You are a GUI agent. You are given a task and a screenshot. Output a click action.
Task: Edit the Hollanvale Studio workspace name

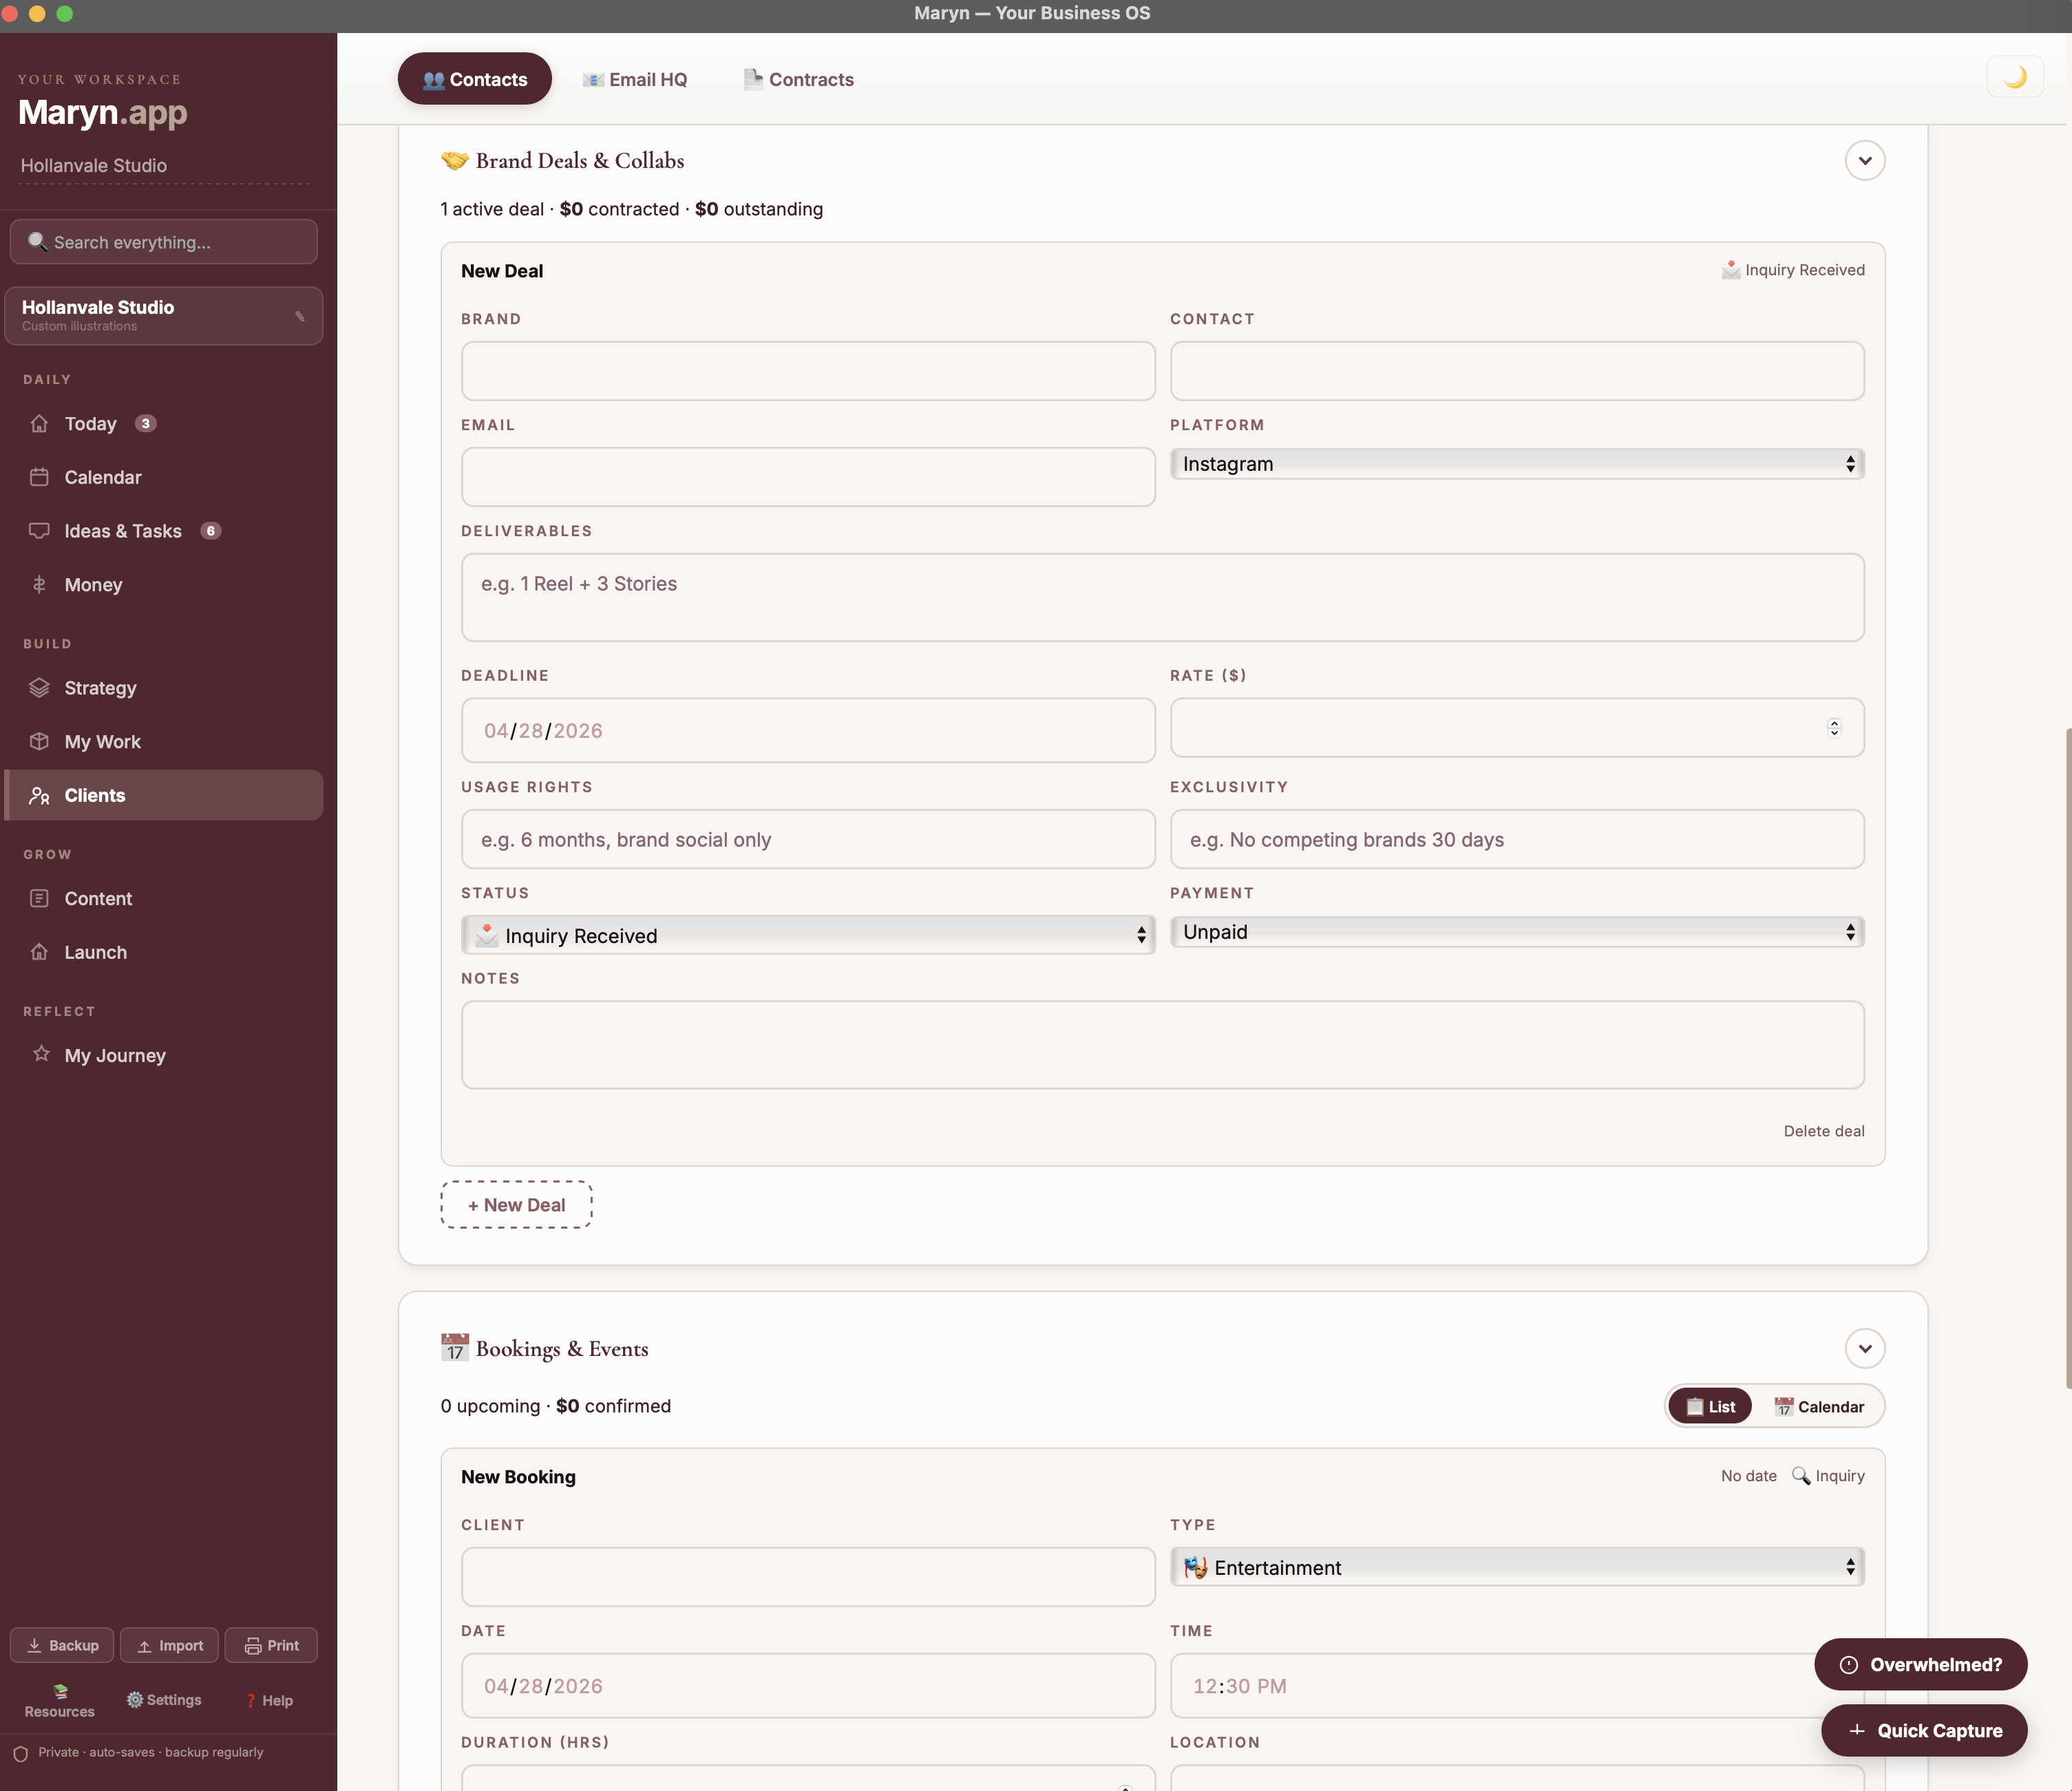[299, 315]
